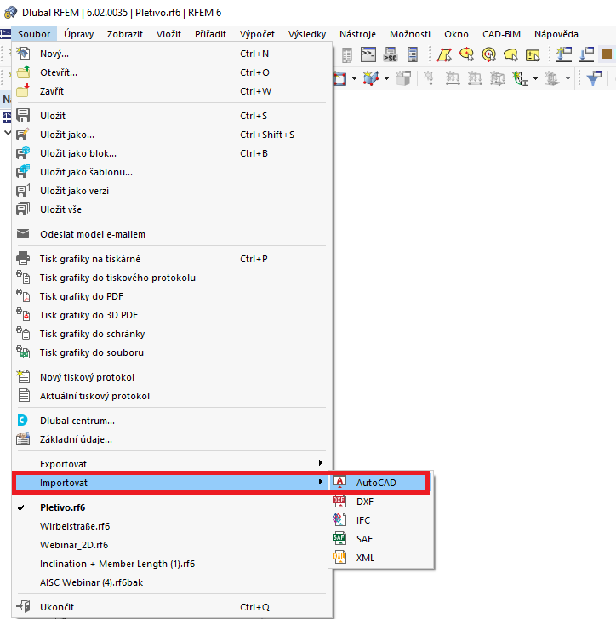616x619 pixels.
Task: Click the XML file icon in submenu
Action: tap(339, 557)
